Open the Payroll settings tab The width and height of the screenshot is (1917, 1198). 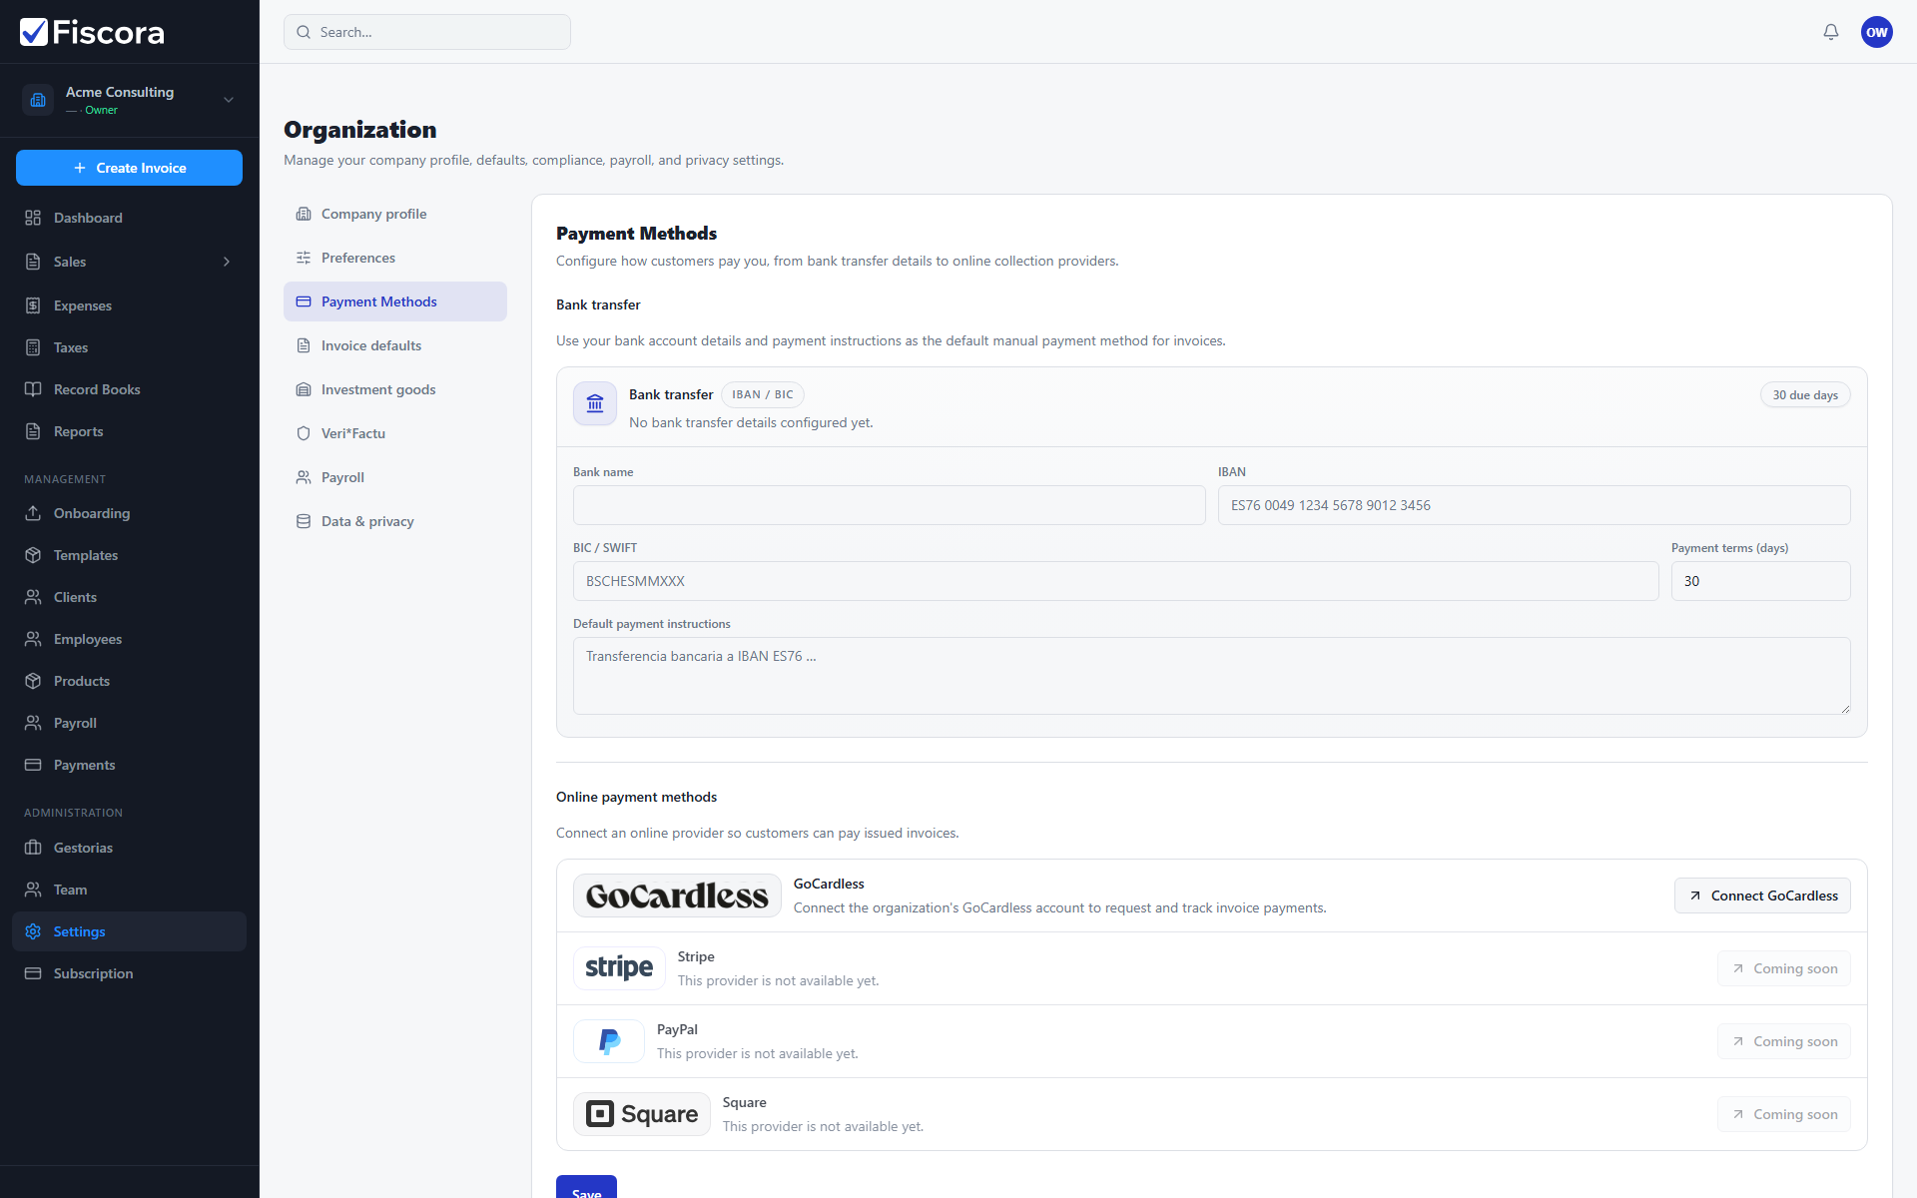click(395, 477)
